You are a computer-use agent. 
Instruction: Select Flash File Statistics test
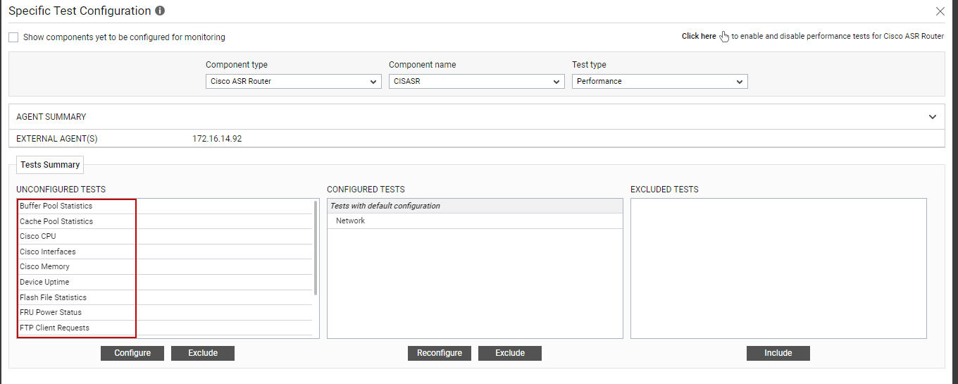pos(166,297)
